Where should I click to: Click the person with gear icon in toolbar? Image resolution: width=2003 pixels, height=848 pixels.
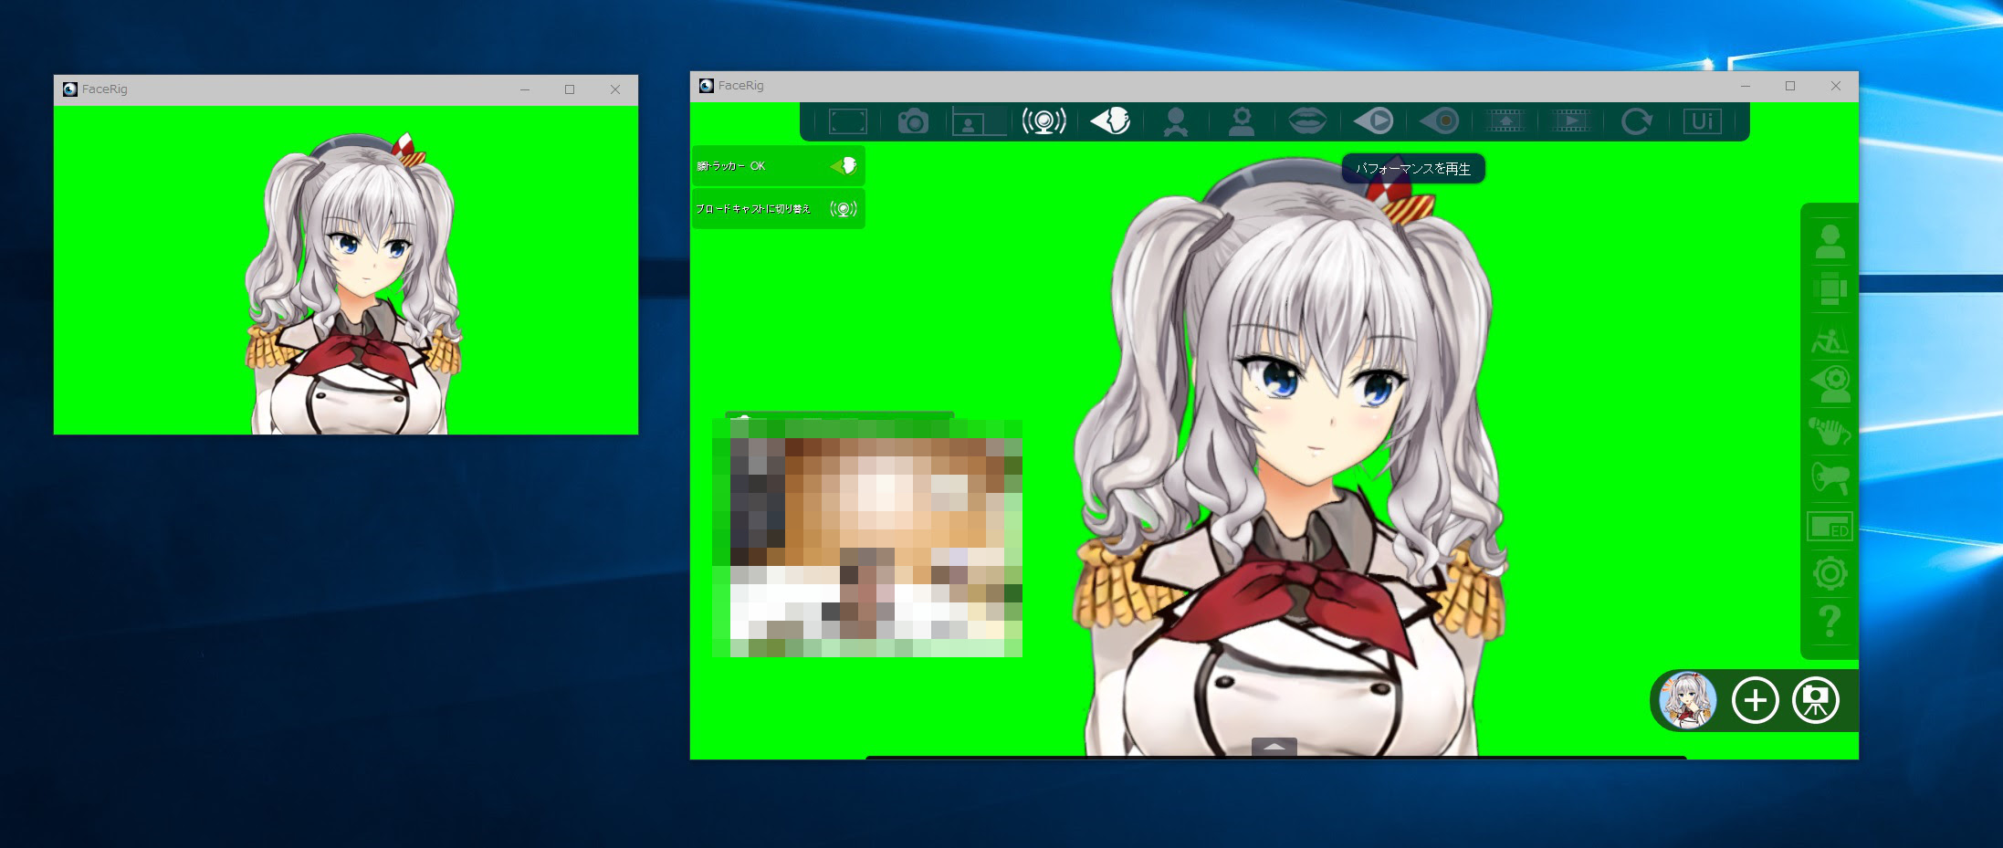pos(1242,121)
